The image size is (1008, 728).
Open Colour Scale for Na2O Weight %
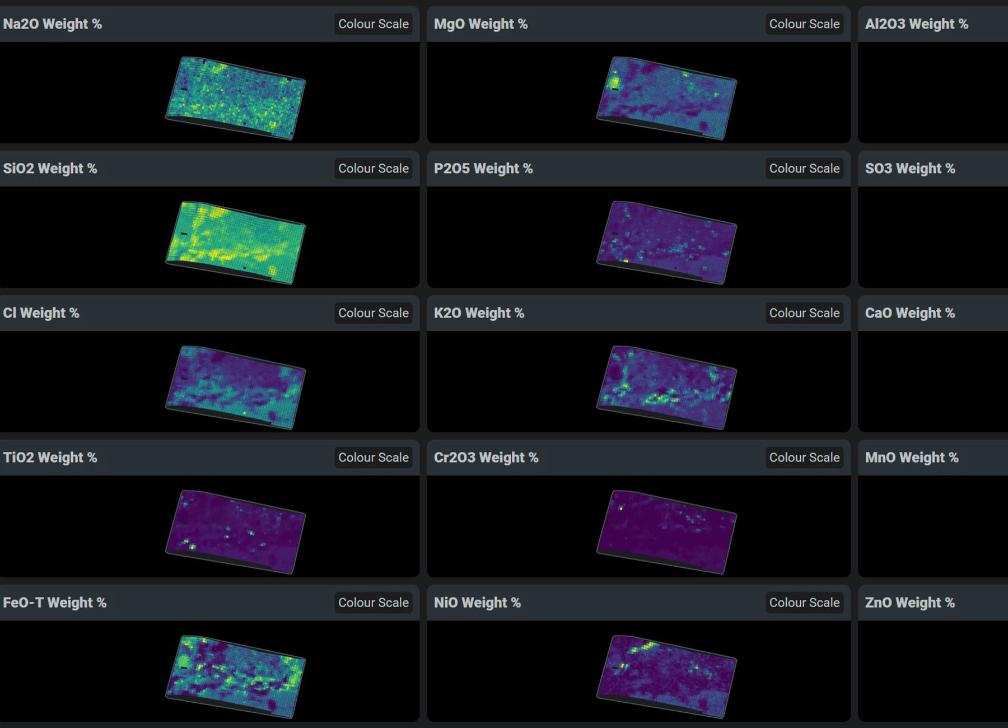point(373,24)
